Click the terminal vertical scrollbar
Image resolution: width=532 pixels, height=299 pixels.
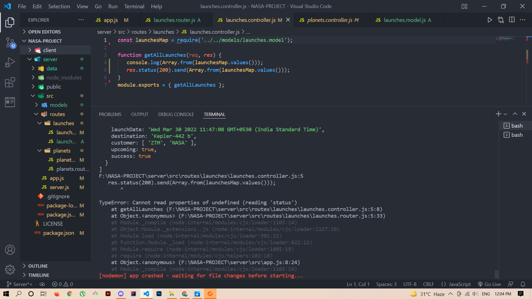tap(497, 274)
